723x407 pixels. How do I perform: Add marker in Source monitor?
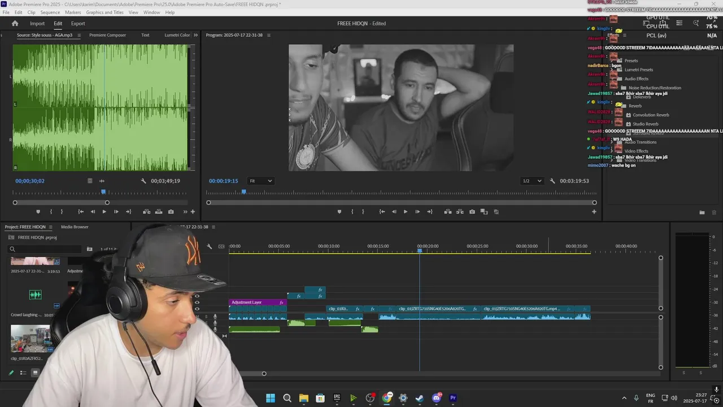pyautogui.click(x=38, y=211)
